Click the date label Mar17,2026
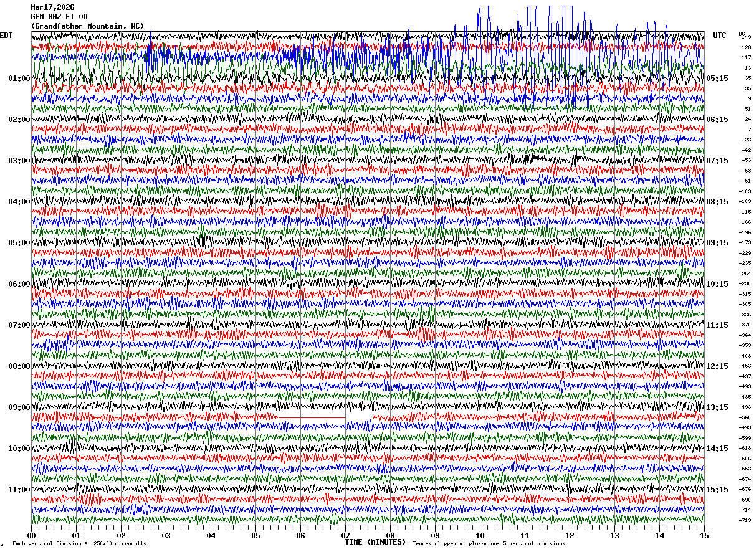The height and width of the screenshot is (552, 754). coord(53,7)
